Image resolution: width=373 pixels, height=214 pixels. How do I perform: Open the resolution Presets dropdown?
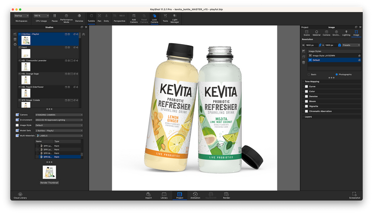tap(351, 45)
